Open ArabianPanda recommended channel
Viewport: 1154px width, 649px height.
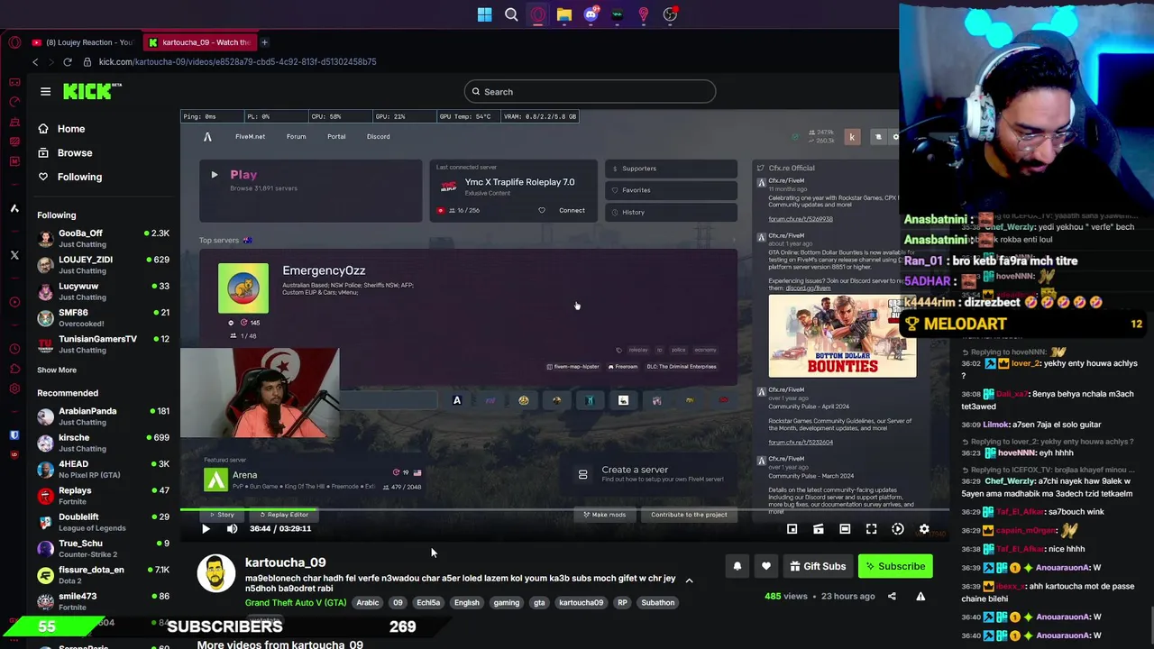[104, 416]
